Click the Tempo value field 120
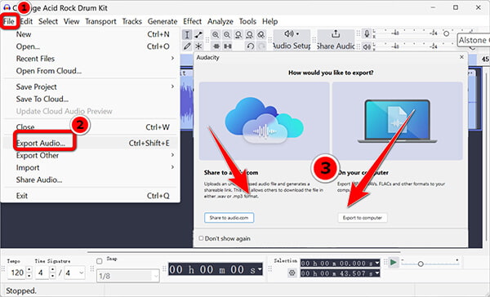This screenshot has width=490, height=297. (x=17, y=273)
